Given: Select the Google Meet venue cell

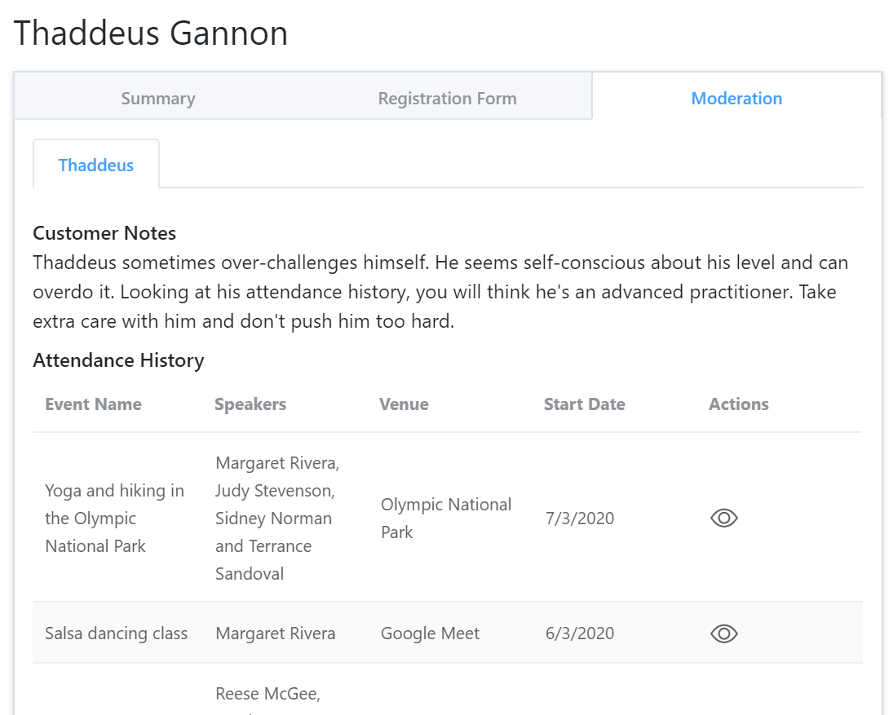Looking at the screenshot, I should [x=430, y=633].
